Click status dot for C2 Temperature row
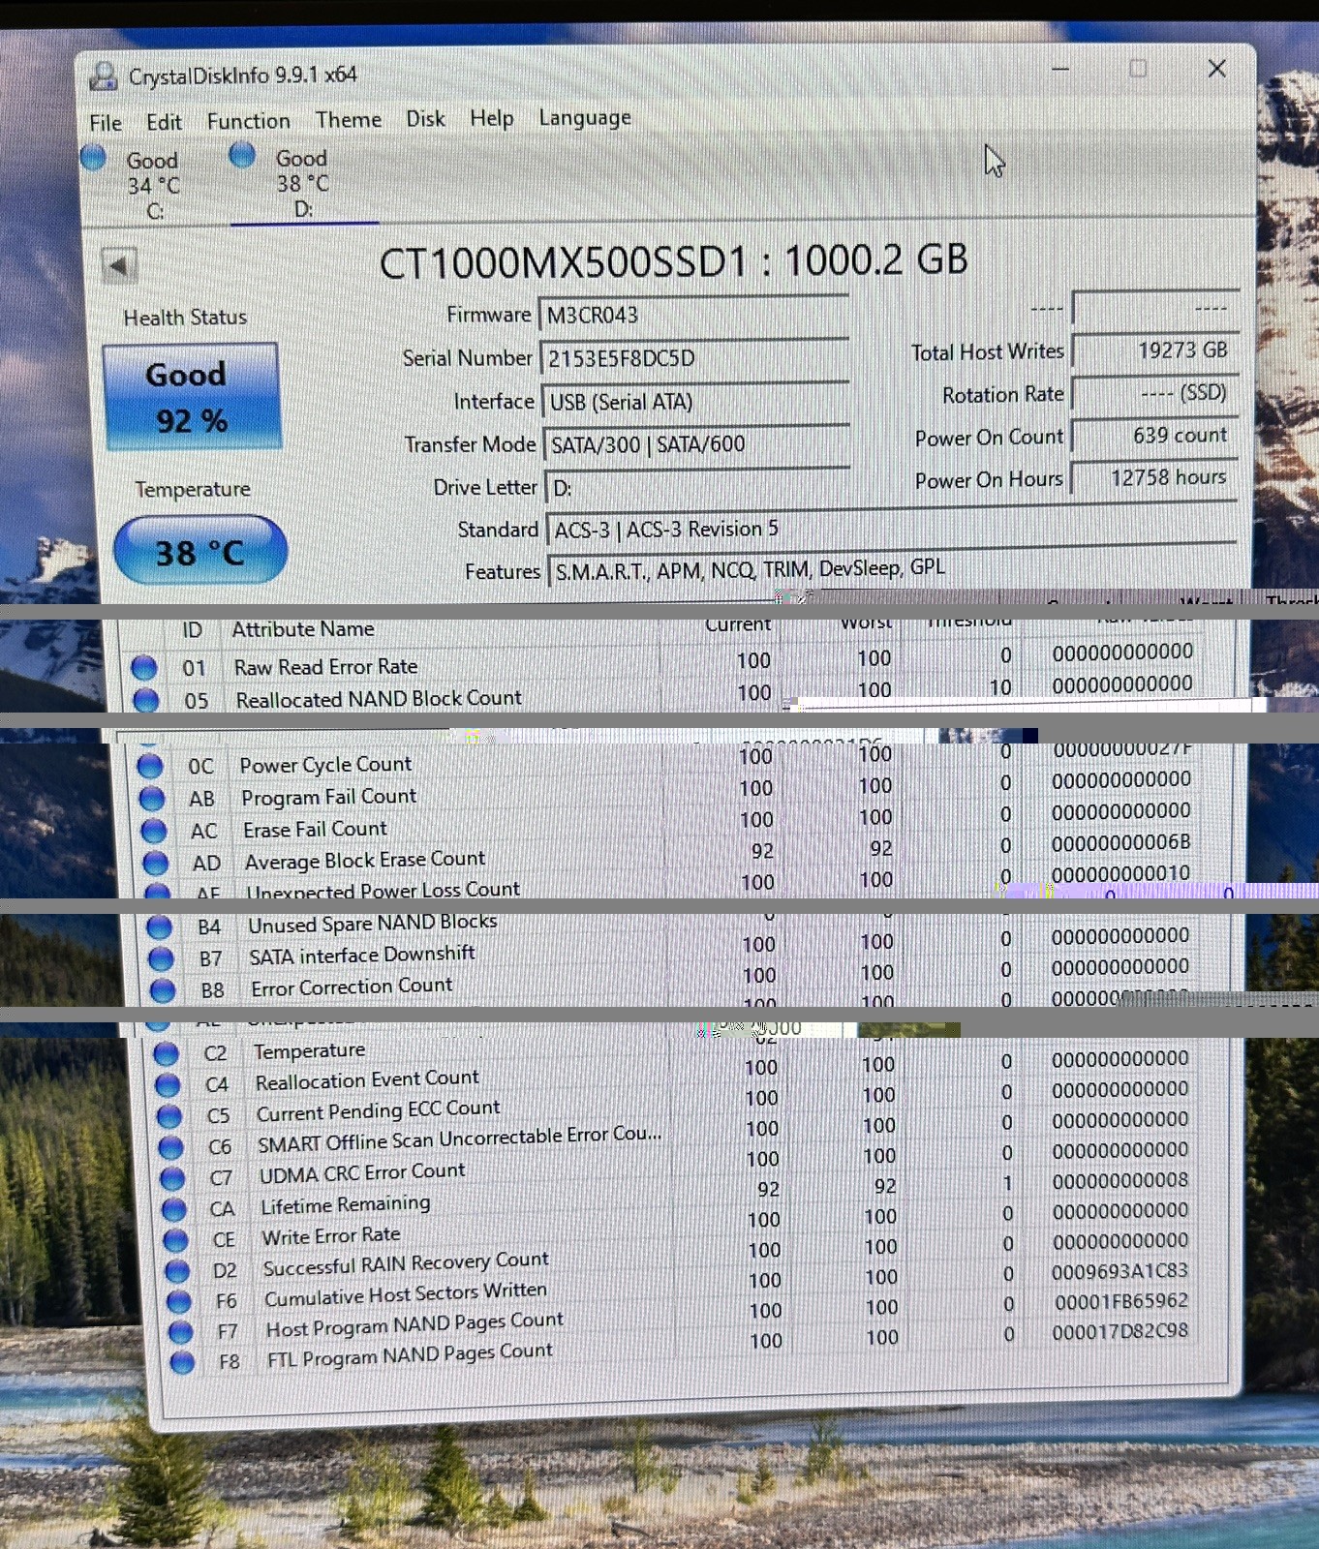The width and height of the screenshot is (1319, 1549). coord(167,1053)
